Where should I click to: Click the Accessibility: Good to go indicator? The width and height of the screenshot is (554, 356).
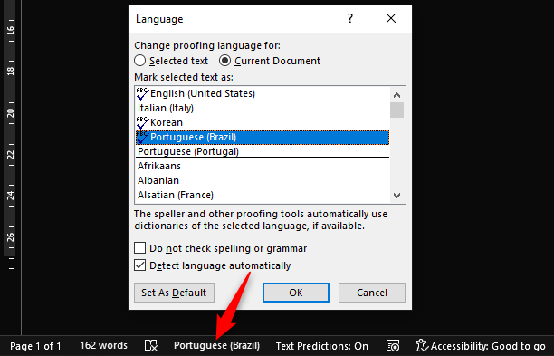pos(481,345)
